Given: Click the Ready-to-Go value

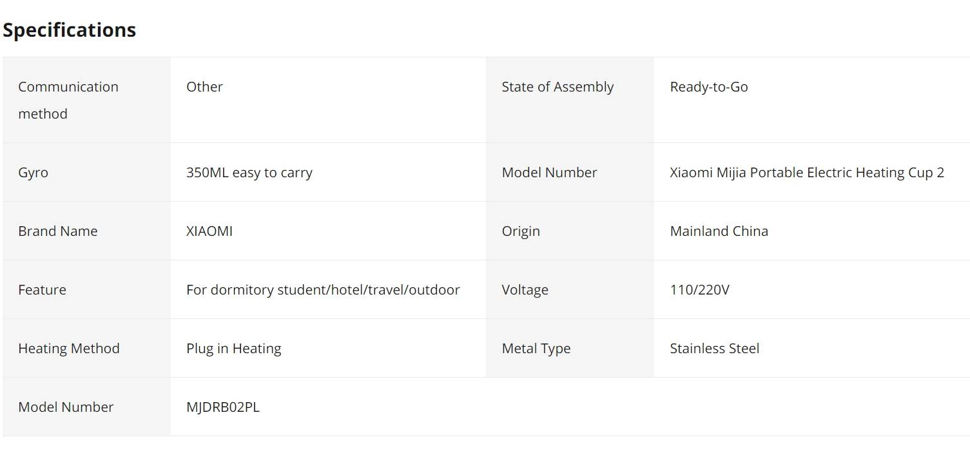Looking at the screenshot, I should point(709,87).
